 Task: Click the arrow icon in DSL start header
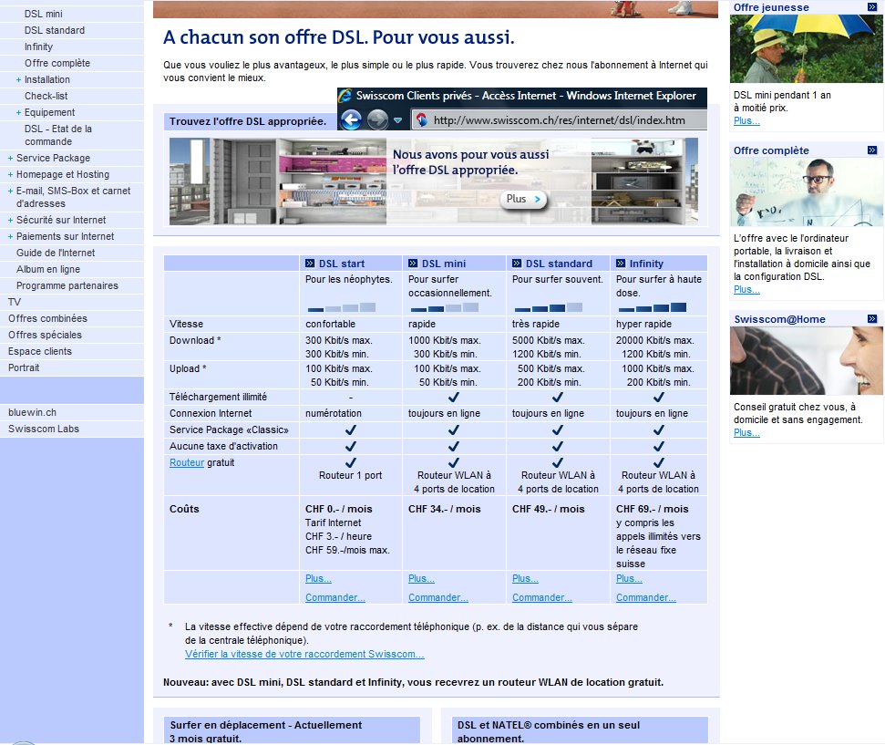311,264
